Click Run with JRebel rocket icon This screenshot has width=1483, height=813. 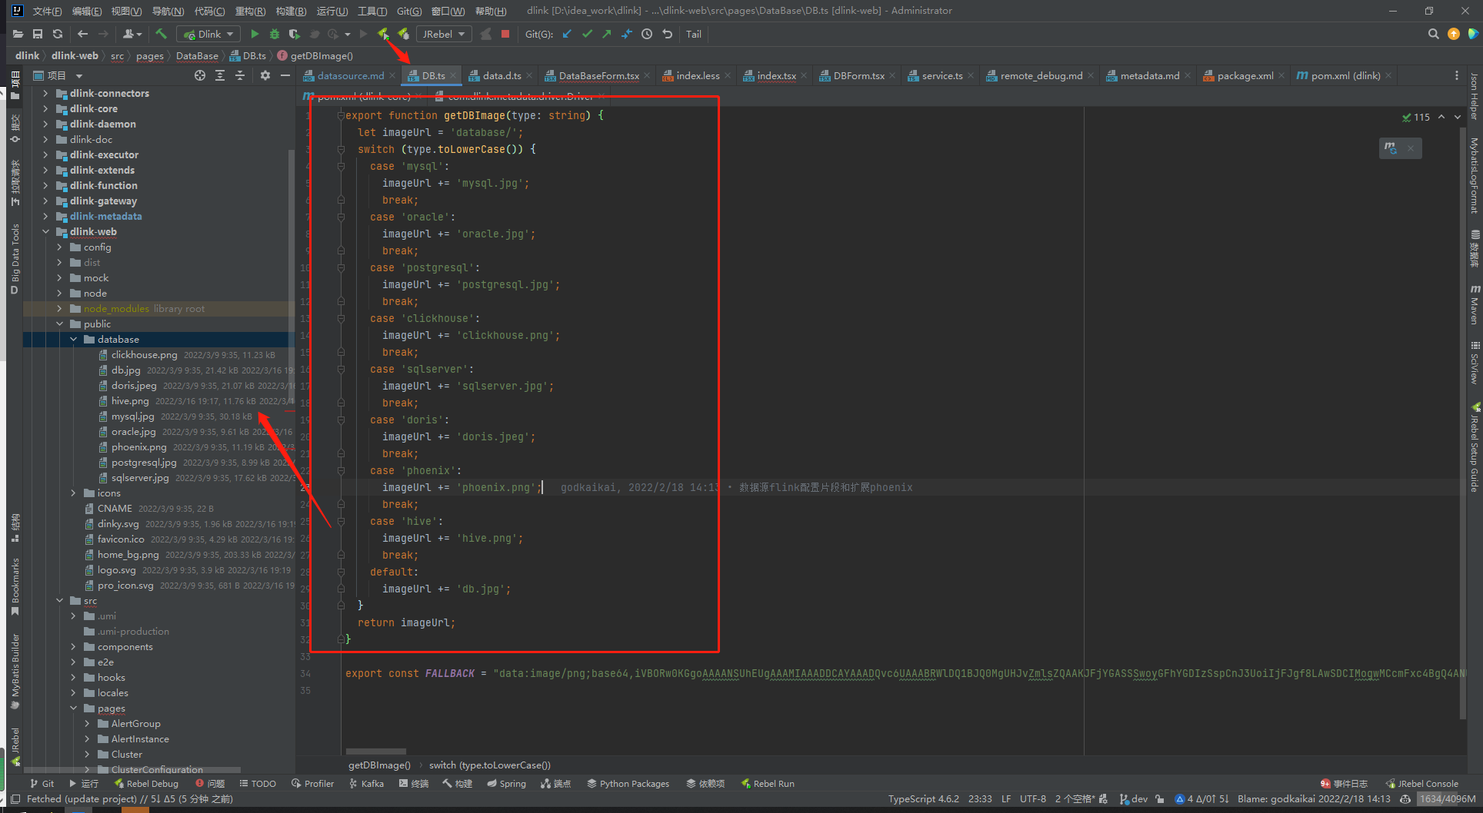coord(383,34)
